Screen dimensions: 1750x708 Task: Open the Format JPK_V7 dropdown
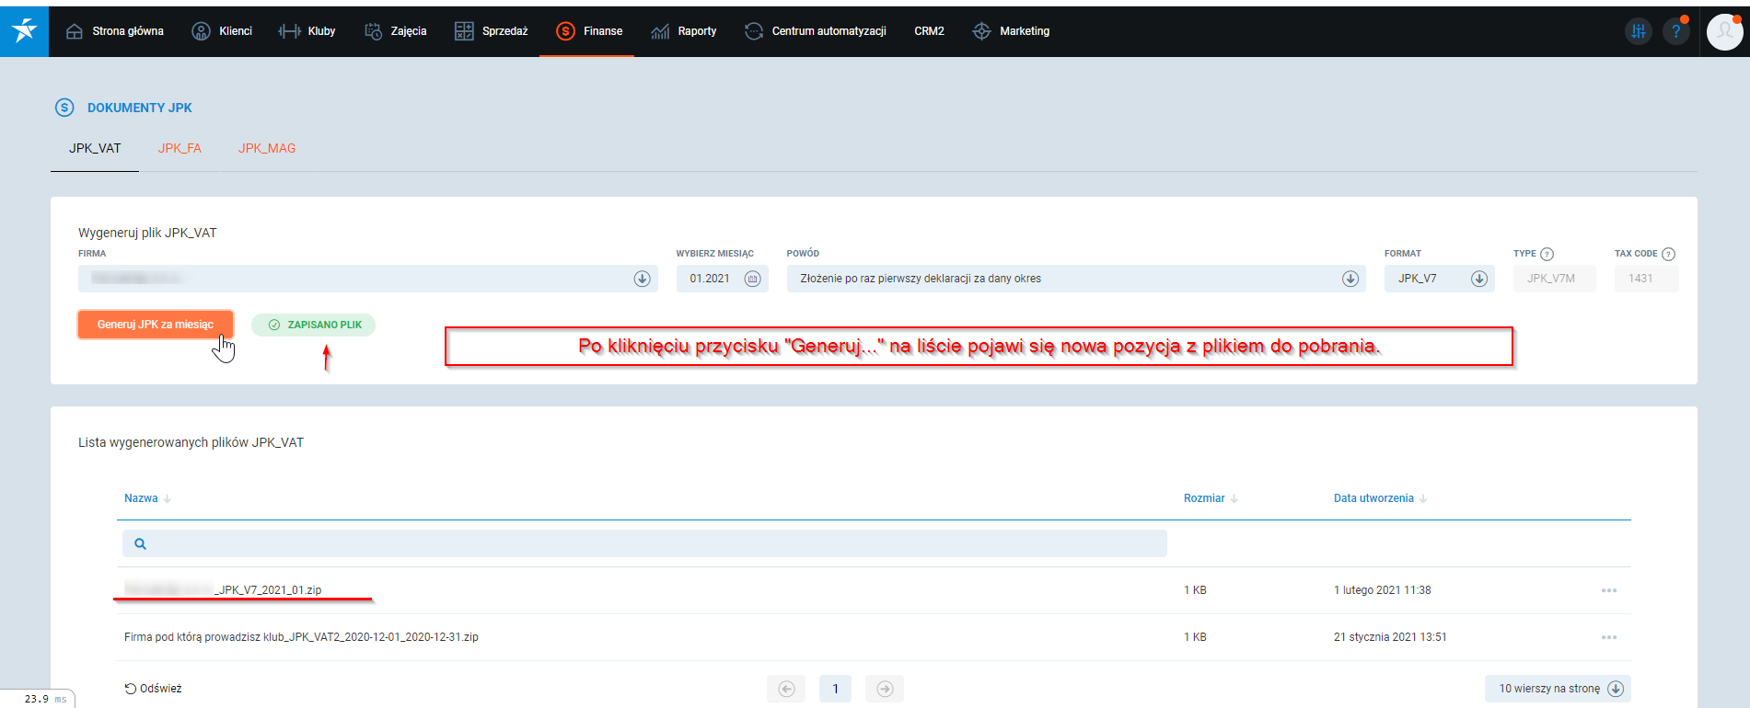[1478, 279]
